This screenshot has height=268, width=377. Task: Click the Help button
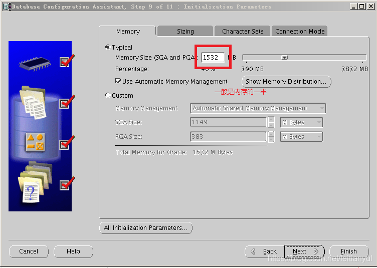coord(73,251)
